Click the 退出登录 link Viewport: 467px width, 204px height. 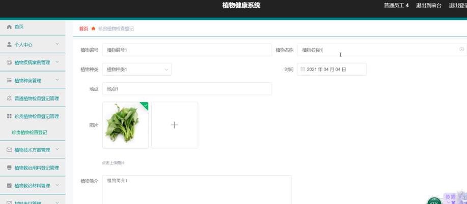458,6
